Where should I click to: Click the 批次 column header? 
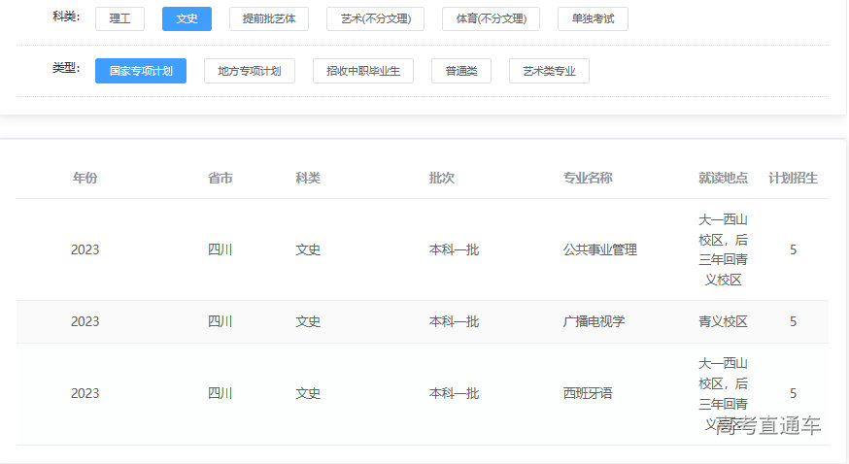[x=442, y=178]
